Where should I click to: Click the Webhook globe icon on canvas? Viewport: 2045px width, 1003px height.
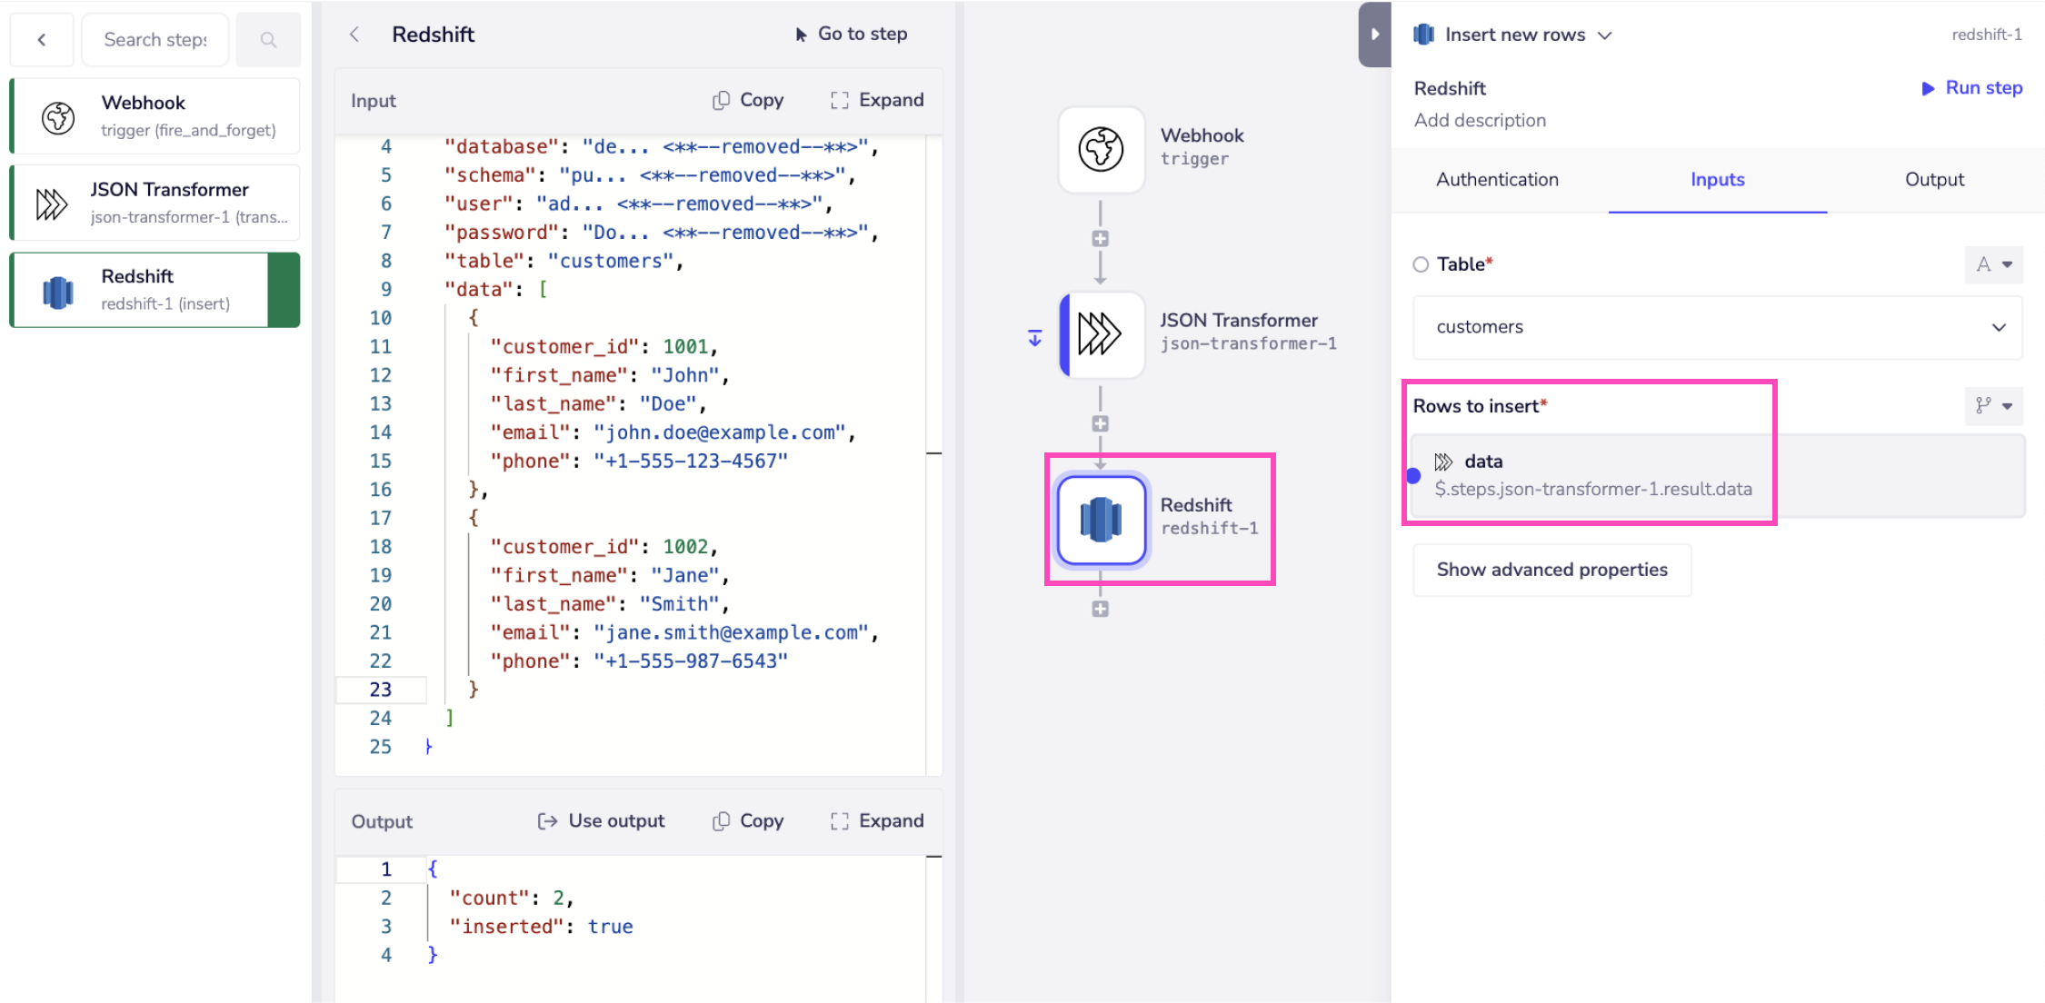(x=1101, y=149)
